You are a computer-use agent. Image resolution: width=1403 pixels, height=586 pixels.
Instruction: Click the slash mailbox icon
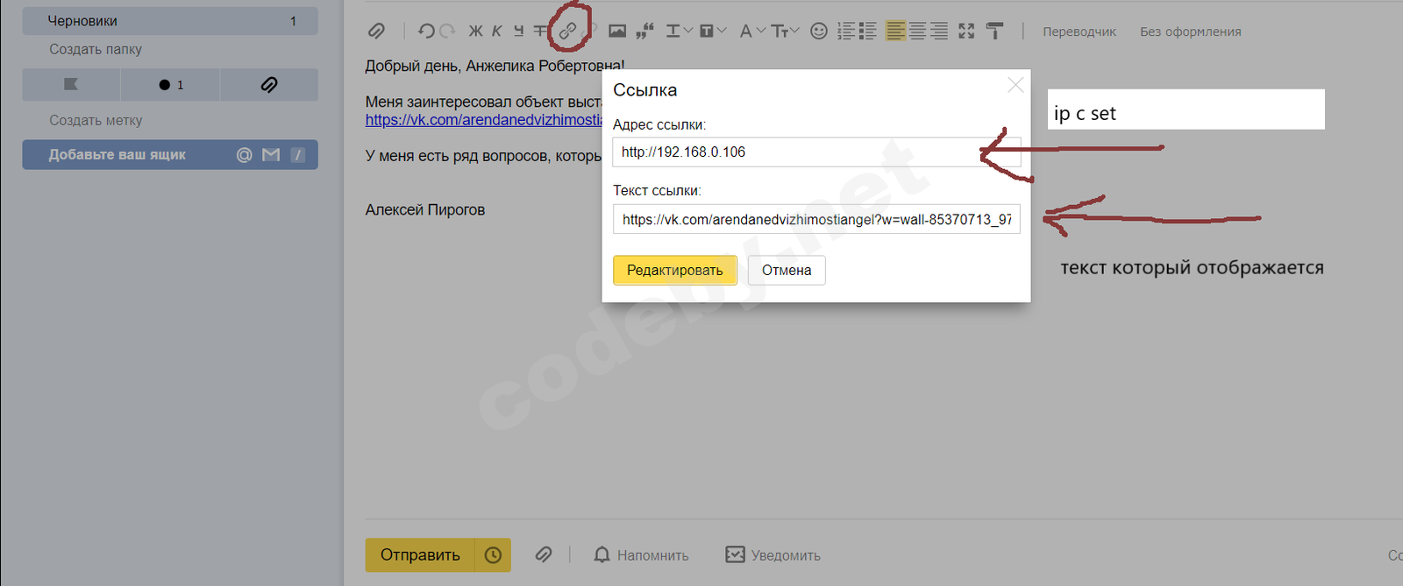(x=298, y=155)
